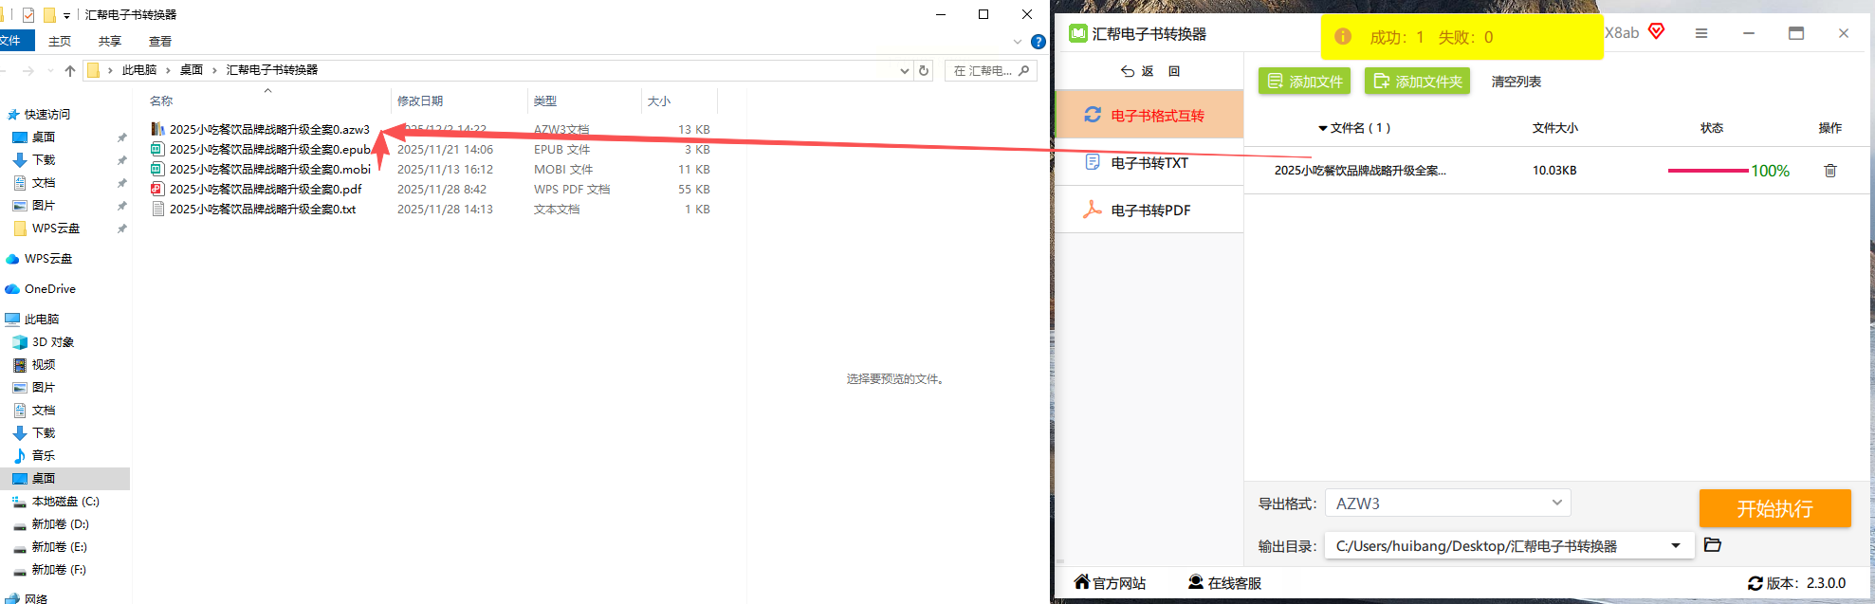Image resolution: width=1875 pixels, height=604 pixels.
Task: Click the 100% conversion progress bar
Action: point(1707,171)
